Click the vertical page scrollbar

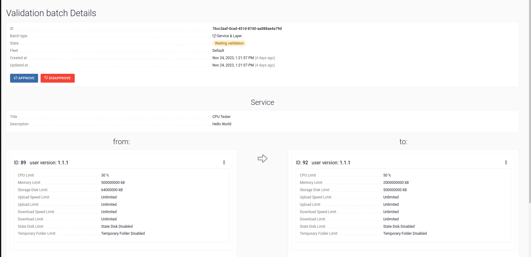(530, 102)
